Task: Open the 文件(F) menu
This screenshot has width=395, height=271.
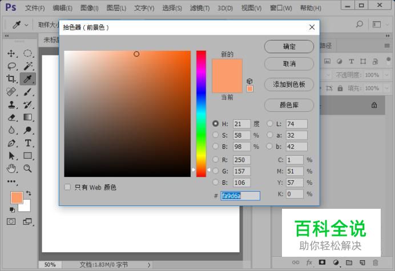Action: pyautogui.click(x=35, y=8)
